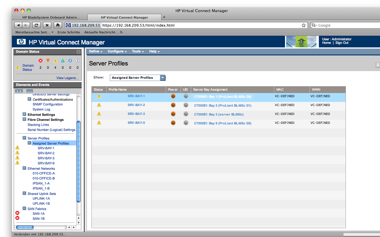Click the Sign Out link
This screenshot has height=237, width=380.
342,43
